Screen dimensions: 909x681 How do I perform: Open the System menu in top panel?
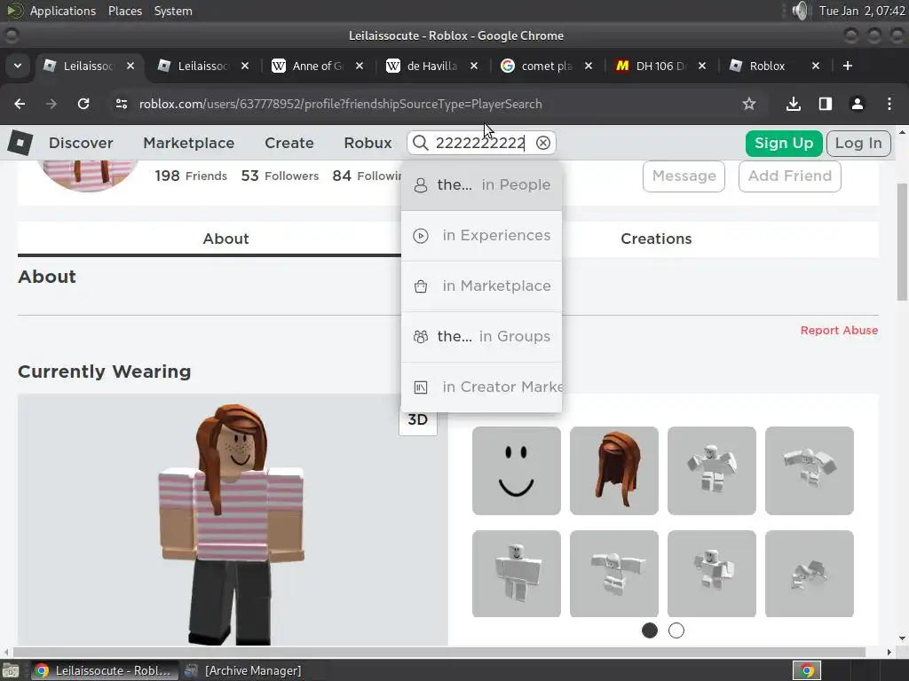pyautogui.click(x=173, y=11)
